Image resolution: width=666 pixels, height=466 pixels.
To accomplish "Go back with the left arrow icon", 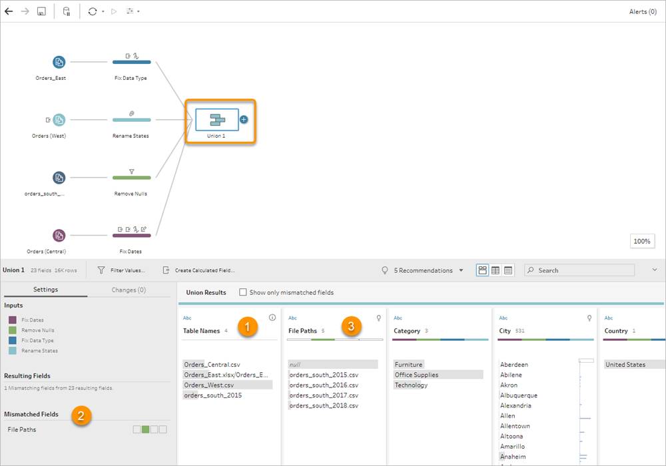I will click(9, 11).
